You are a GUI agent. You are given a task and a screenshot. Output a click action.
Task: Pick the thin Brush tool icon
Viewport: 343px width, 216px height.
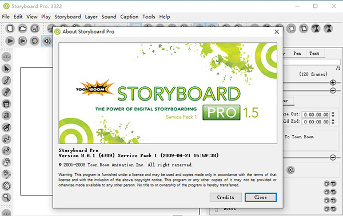coord(6,81)
